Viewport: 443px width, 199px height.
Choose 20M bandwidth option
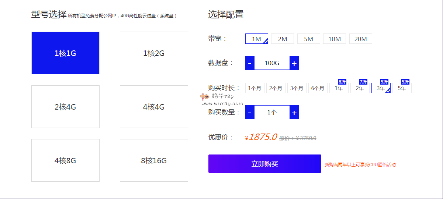click(x=360, y=39)
